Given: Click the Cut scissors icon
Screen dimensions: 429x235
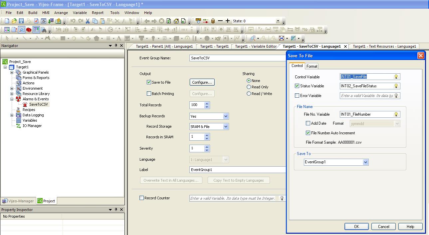Looking at the screenshot, I should pos(88,21).
